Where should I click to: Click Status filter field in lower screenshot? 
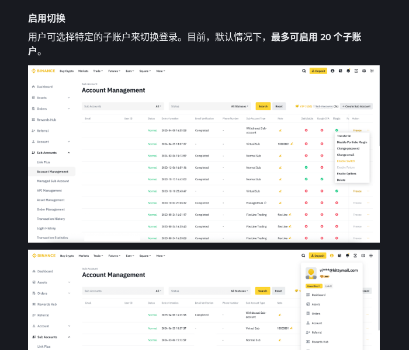210,291
